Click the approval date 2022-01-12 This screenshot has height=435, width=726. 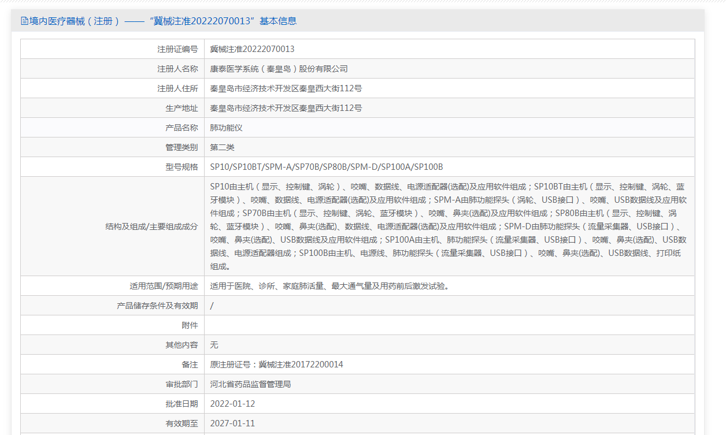(x=232, y=404)
